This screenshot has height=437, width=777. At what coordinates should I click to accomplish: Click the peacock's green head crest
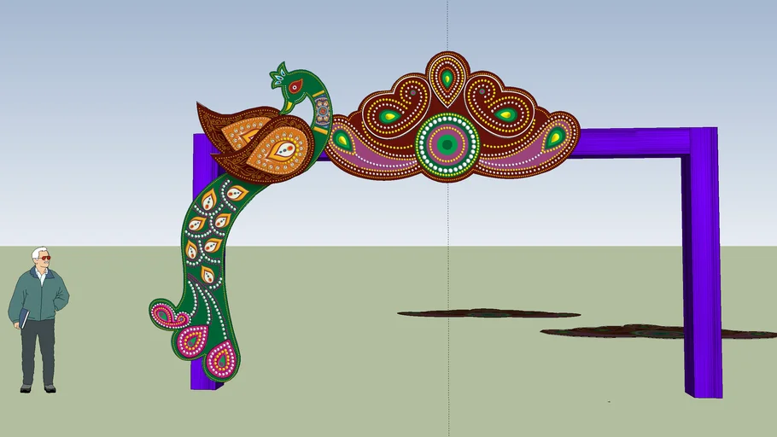point(277,76)
